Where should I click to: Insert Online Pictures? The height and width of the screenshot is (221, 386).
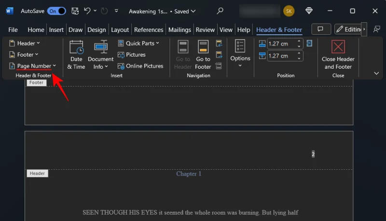tap(140, 66)
